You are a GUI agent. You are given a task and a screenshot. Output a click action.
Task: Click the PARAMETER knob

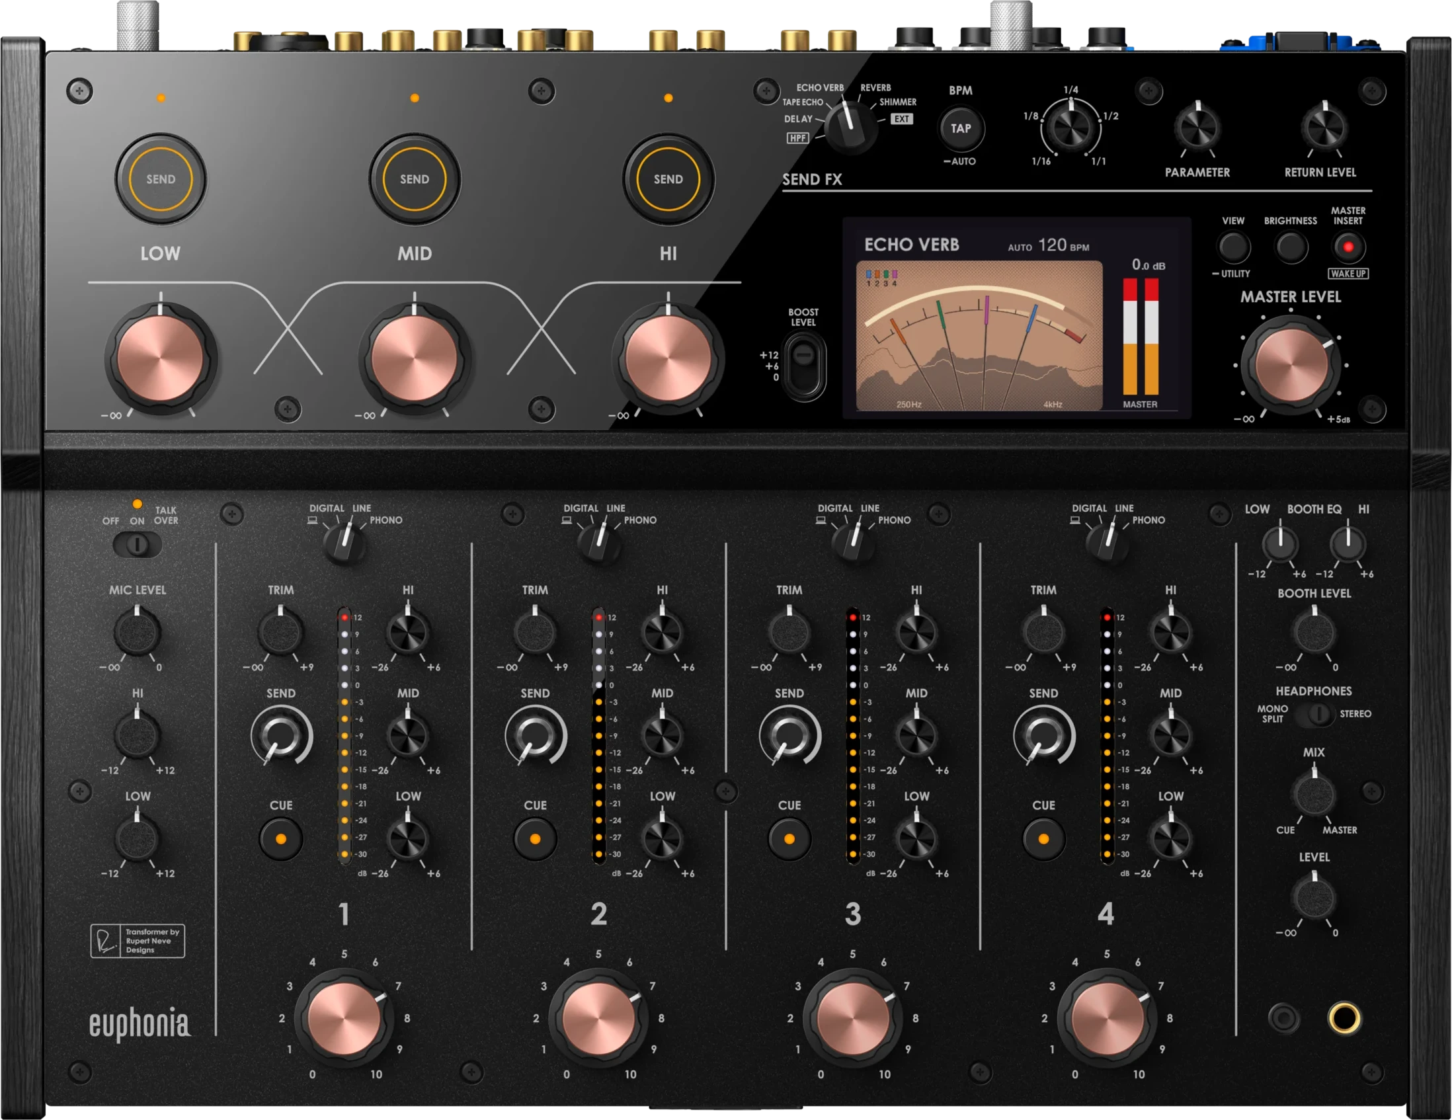point(1197,128)
